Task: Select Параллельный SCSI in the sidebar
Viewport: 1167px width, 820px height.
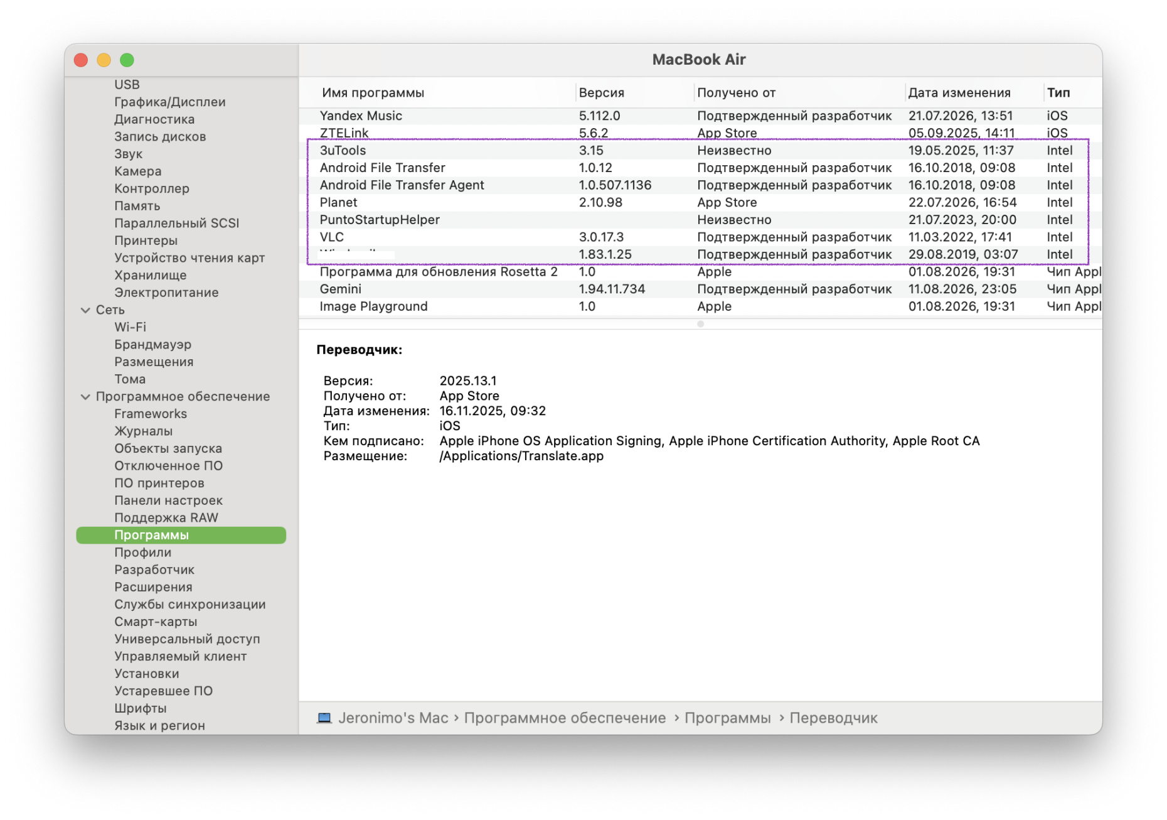Action: [x=176, y=224]
